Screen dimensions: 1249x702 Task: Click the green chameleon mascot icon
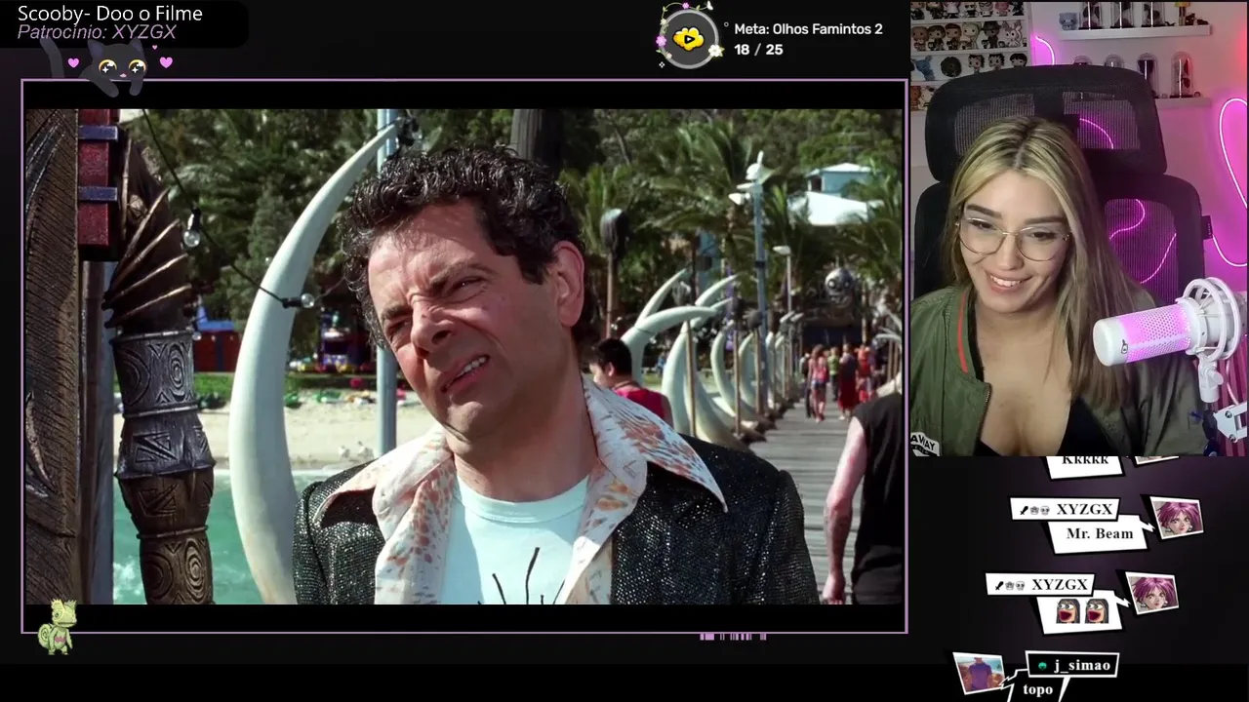(57, 626)
